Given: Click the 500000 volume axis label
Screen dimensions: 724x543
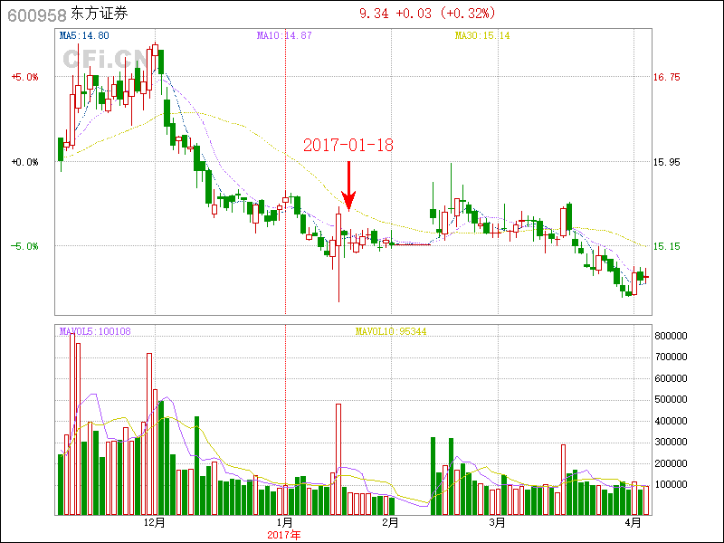Looking at the screenshot, I should pos(671,399).
